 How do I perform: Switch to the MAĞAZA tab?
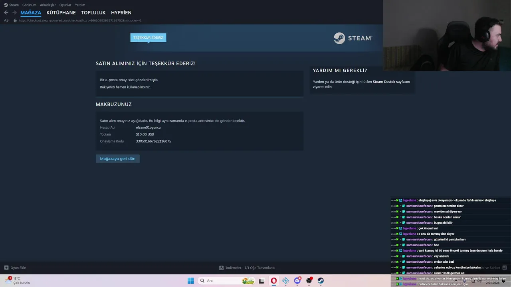(x=31, y=13)
